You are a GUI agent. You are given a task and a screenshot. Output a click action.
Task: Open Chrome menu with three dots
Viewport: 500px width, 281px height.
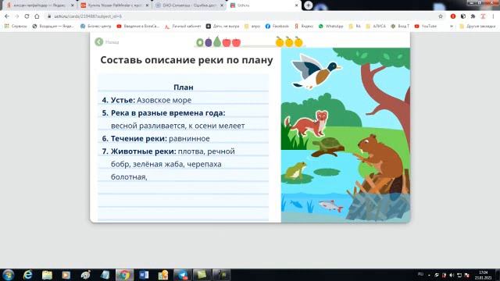(493, 16)
